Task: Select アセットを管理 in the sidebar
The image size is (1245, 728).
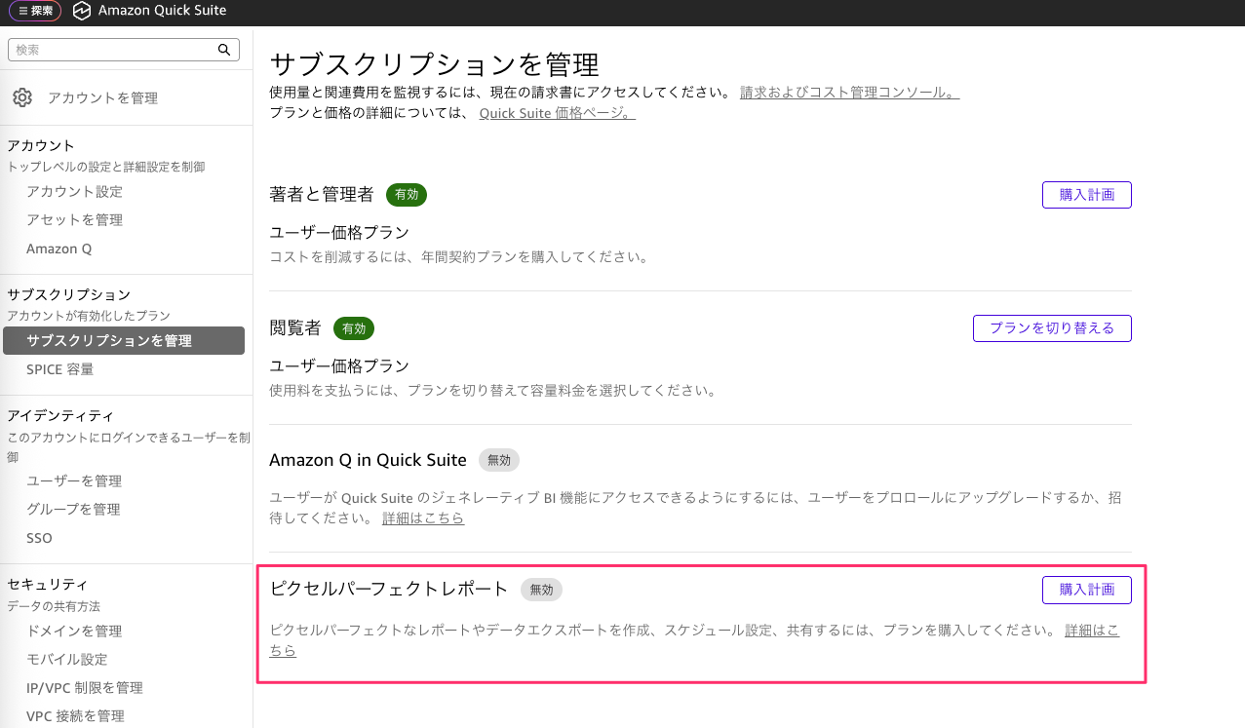Action: (x=74, y=220)
